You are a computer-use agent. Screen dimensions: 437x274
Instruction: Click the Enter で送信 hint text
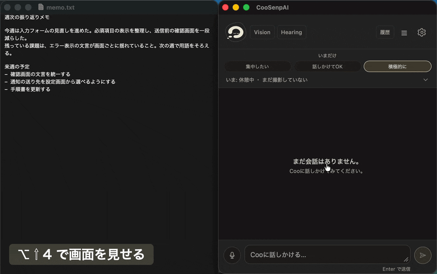pyautogui.click(x=396, y=269)
